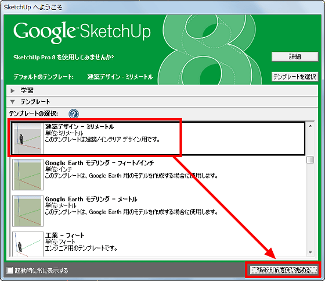
Task: Click the 工業 – フィート title text
Action: pos(64,235)
